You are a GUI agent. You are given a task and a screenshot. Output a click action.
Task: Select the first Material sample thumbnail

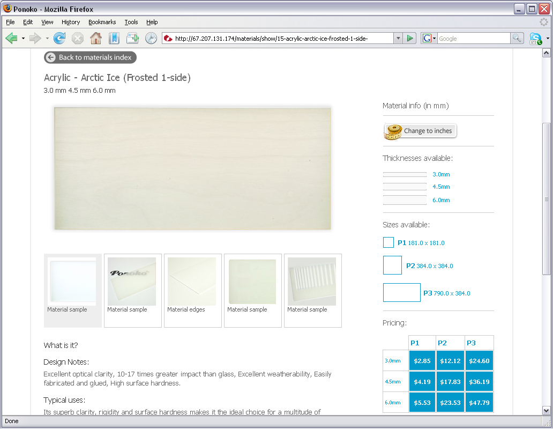click(73, 290)
